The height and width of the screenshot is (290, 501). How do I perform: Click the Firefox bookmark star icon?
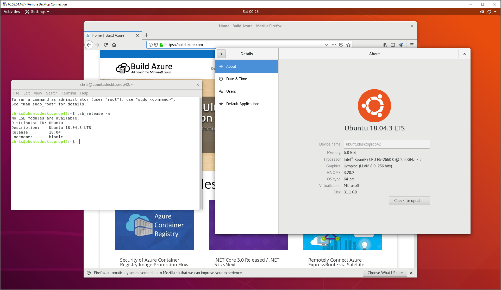(x=348, y=45)
